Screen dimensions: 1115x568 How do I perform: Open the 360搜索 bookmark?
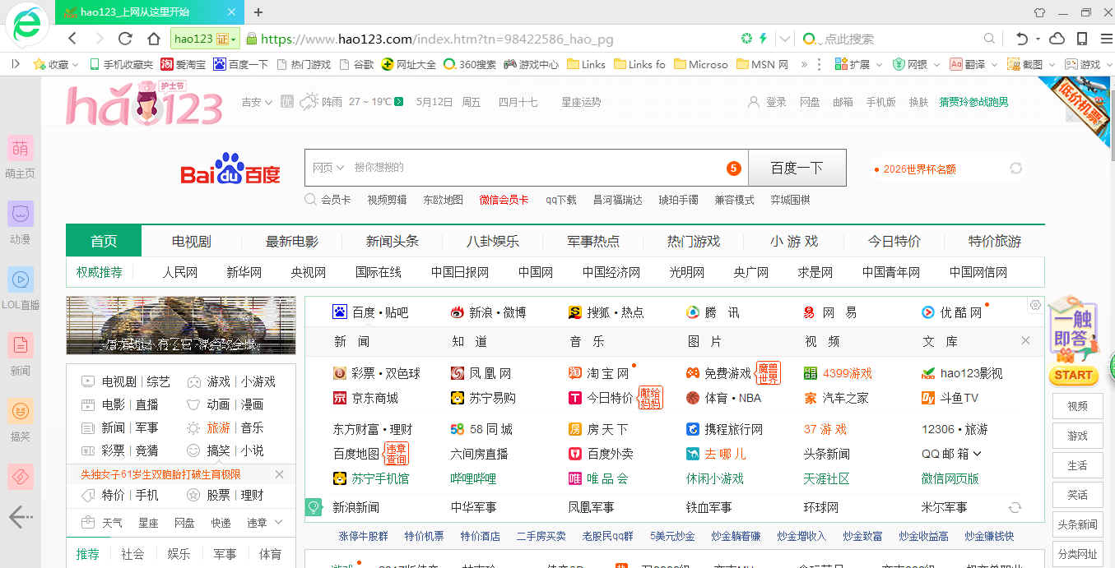point(470,64)
